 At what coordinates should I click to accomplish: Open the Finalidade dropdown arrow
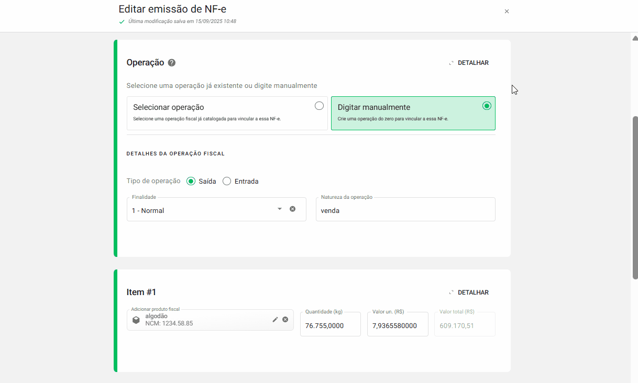point(279,208)
